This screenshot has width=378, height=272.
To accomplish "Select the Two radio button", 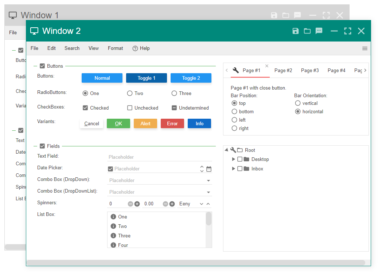I will pos(130,93).
